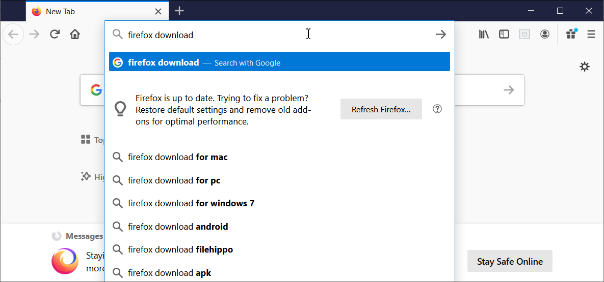Click the Firefox logo in messages section
604x282 pixels.
(65, 261)
